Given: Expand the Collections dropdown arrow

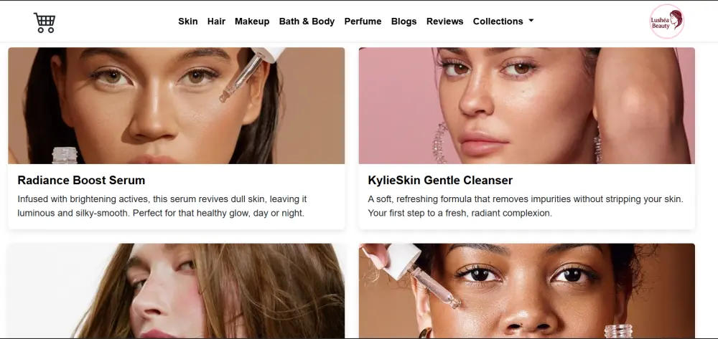Looking at the screenshot, I should tap(531, 21).
